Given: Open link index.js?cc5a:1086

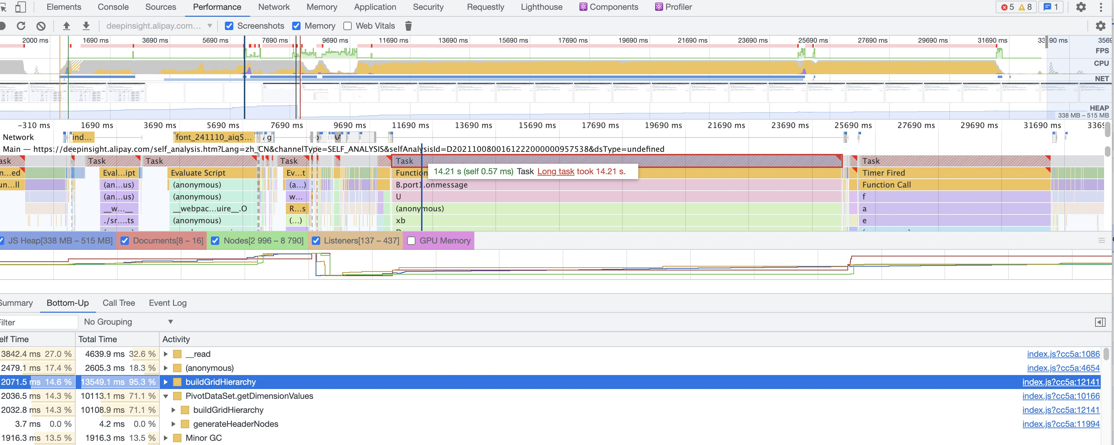Looking at the screenshot, I should point(1063,354).
